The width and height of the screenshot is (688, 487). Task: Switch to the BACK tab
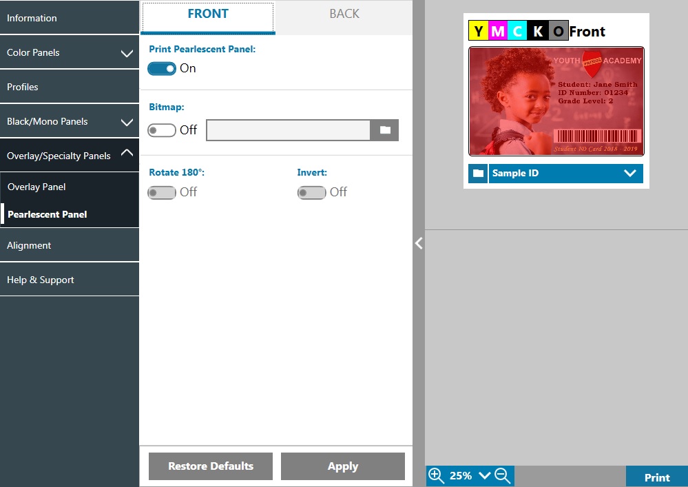344,14
